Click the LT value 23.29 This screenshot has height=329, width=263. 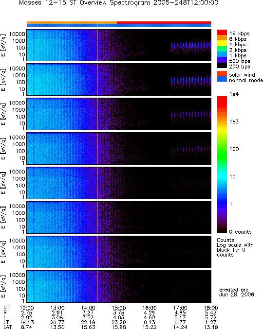click(119, 322)
